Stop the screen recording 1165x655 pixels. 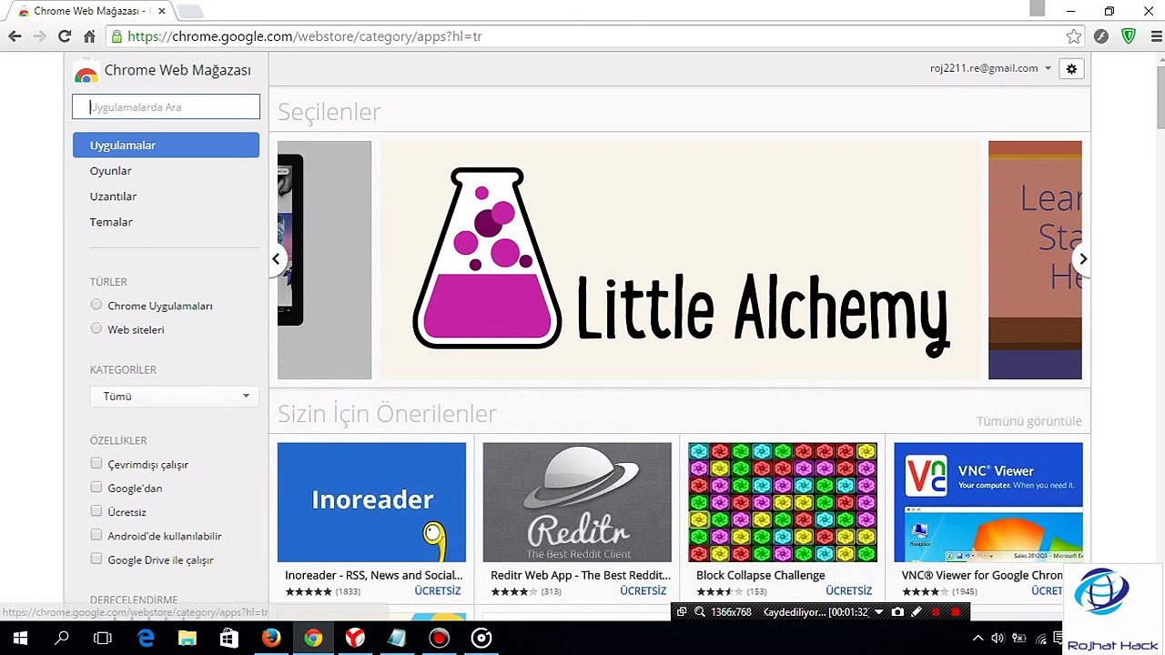pyautogui.click(x=955, y=612)
